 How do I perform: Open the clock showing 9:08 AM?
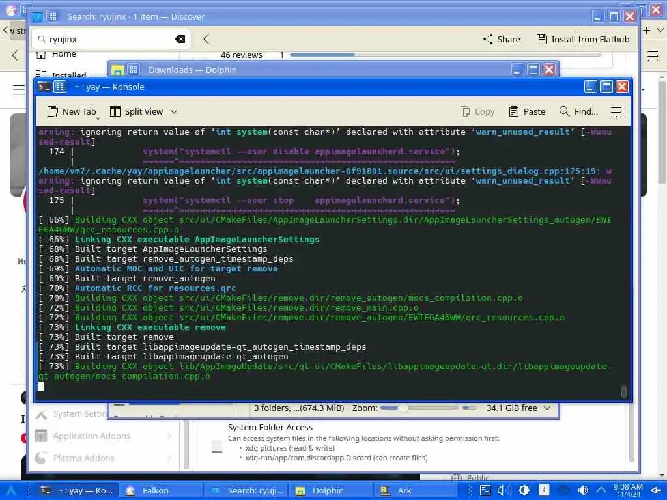(x=629, y=490)
